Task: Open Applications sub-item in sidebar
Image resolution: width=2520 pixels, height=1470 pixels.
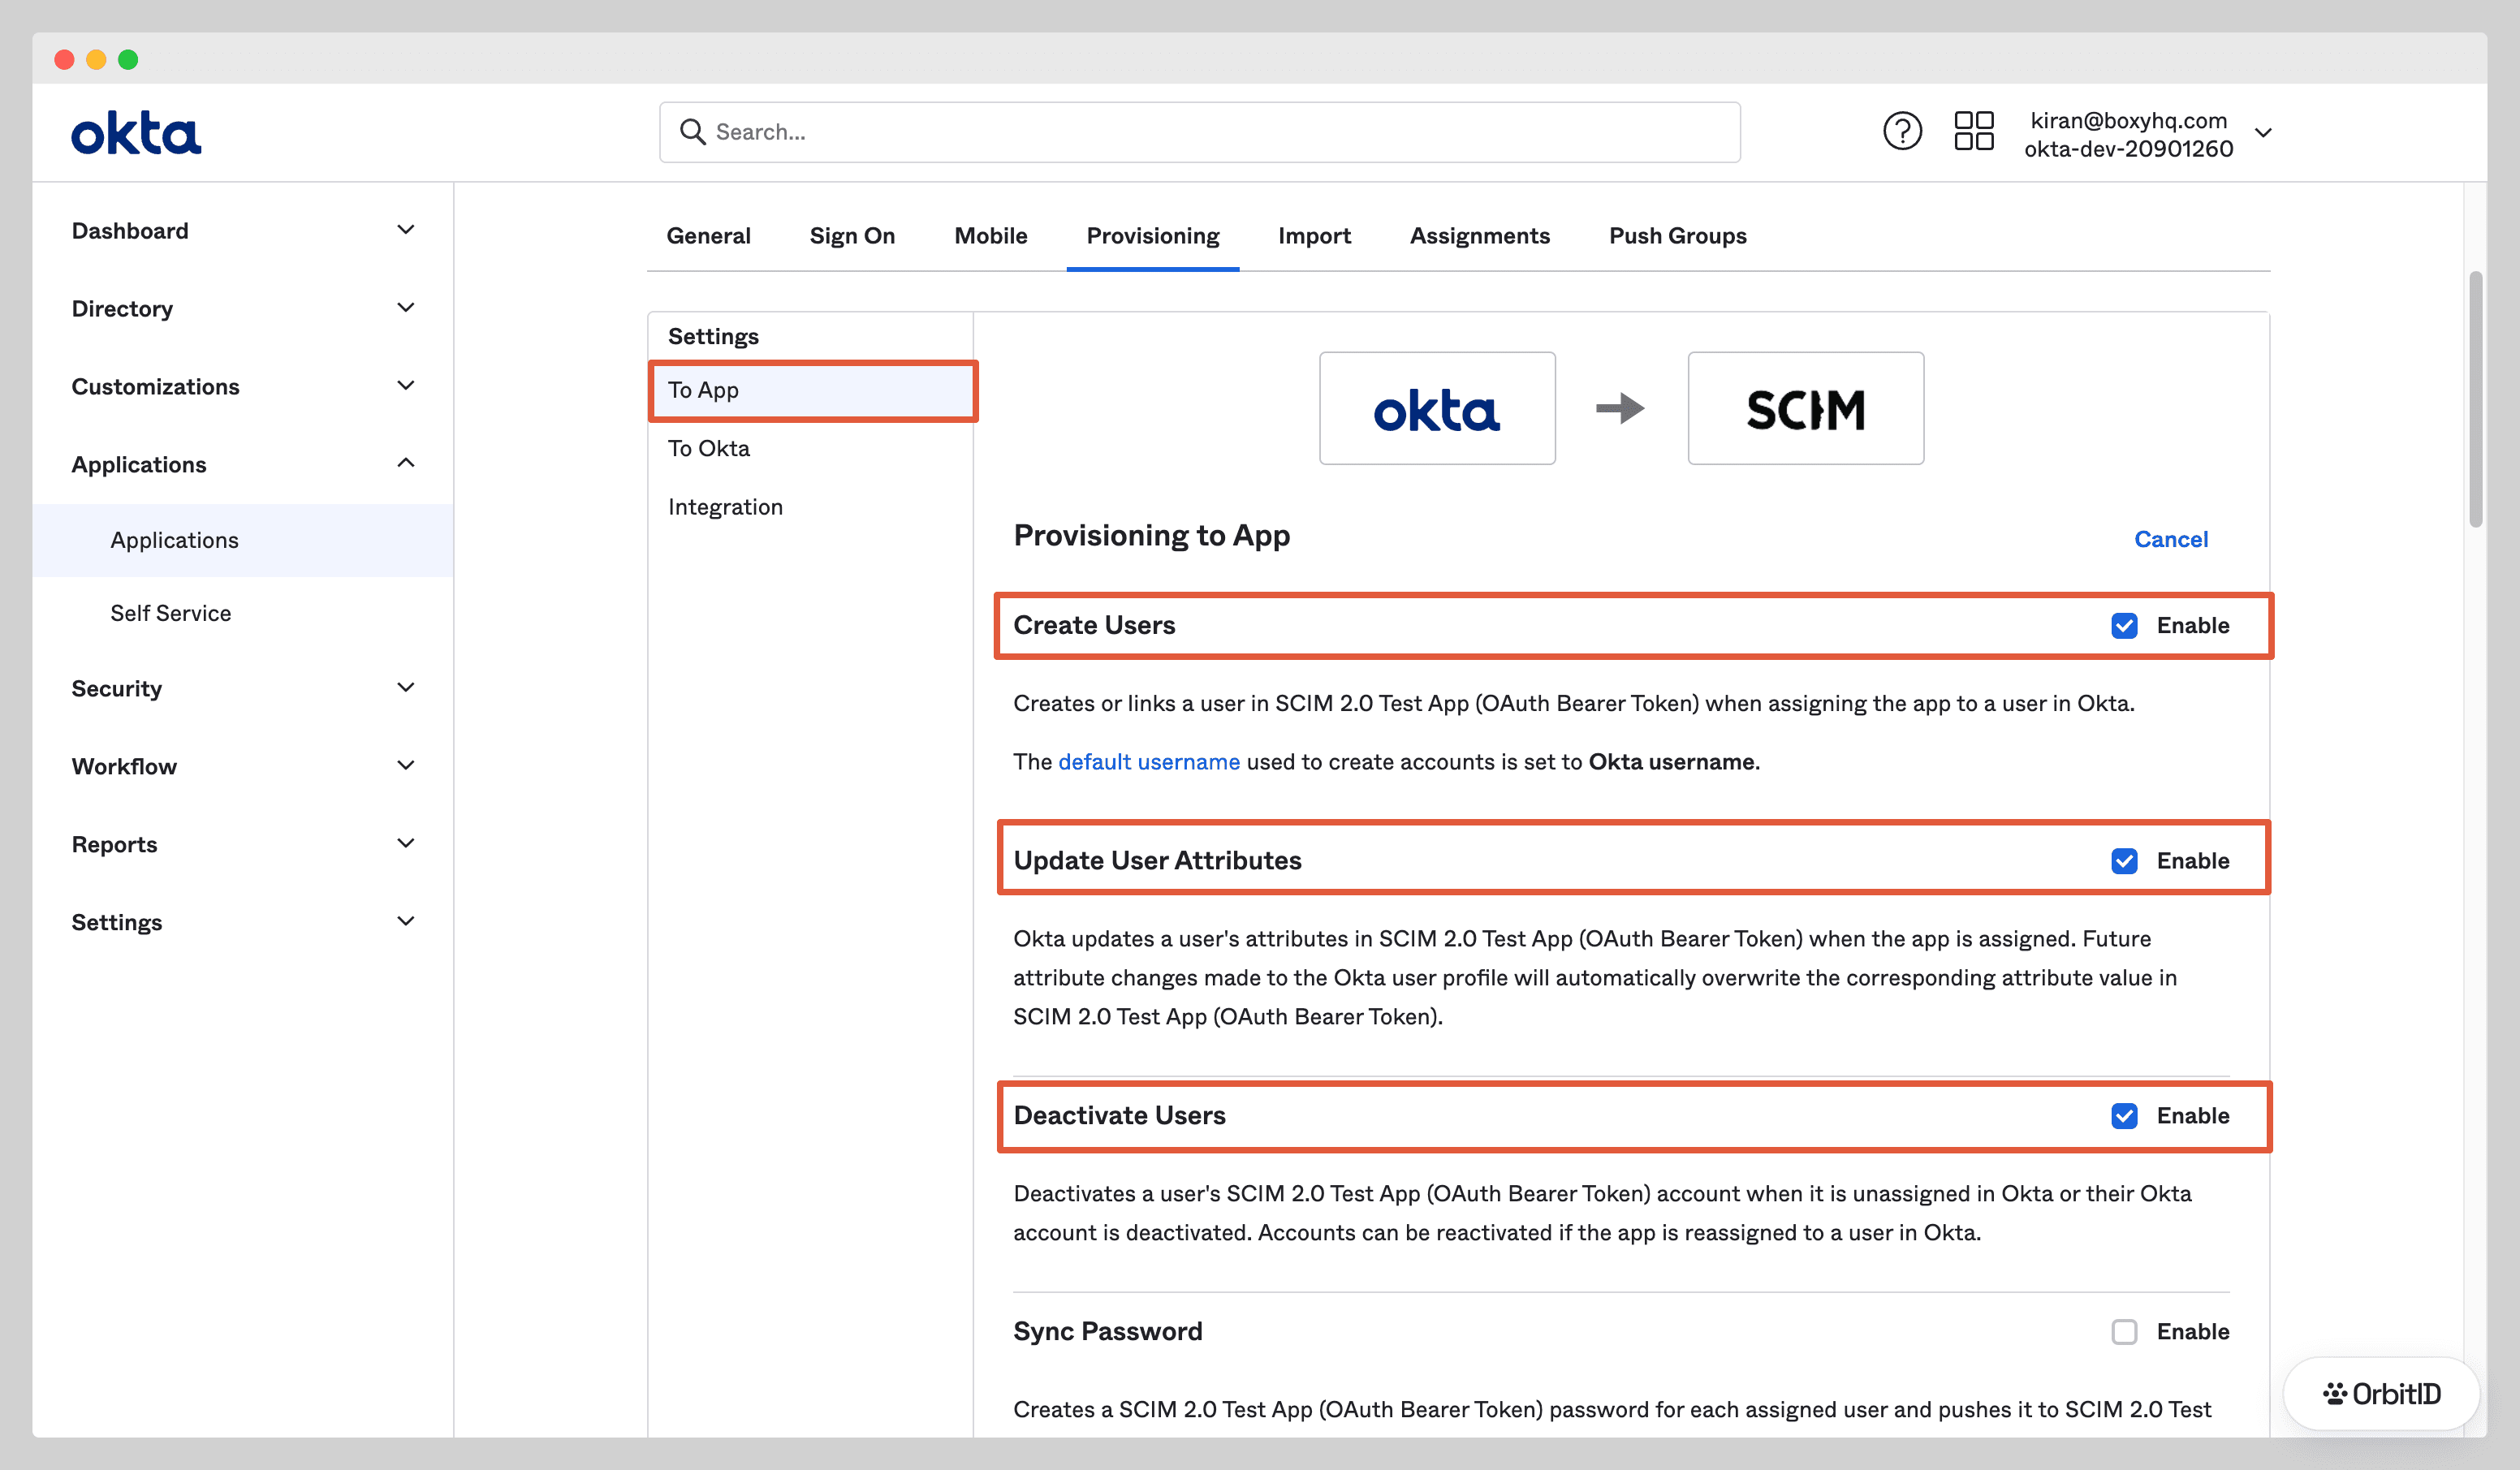Action: 242,540
